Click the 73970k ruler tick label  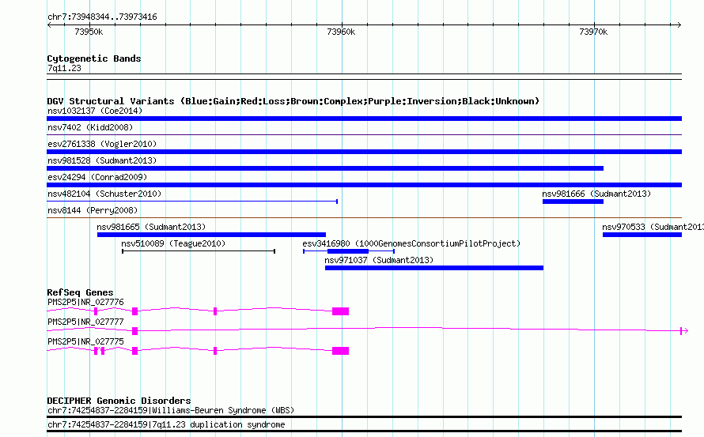click(593, 32)
